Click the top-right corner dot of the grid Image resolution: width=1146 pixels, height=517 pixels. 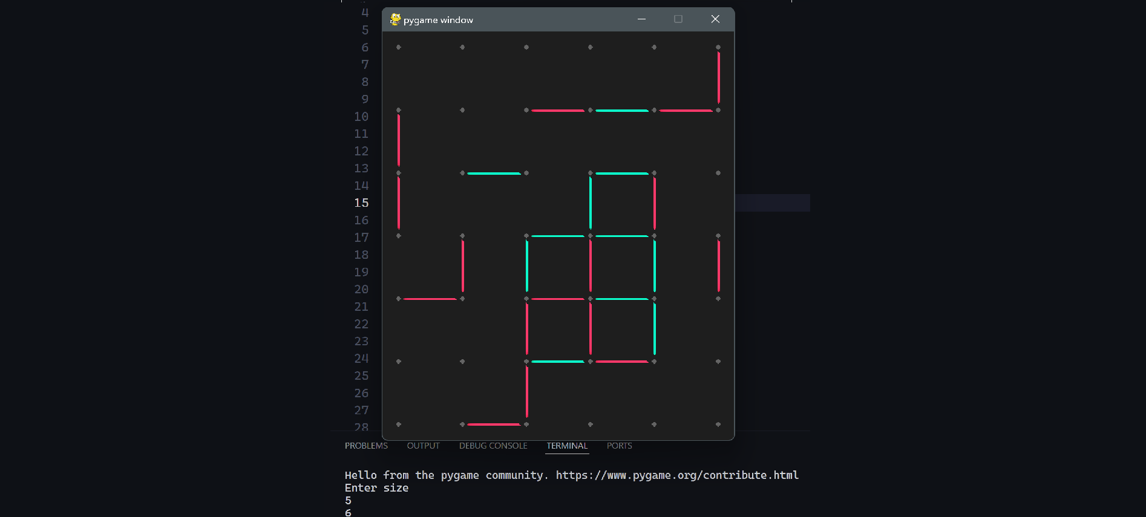718,47
